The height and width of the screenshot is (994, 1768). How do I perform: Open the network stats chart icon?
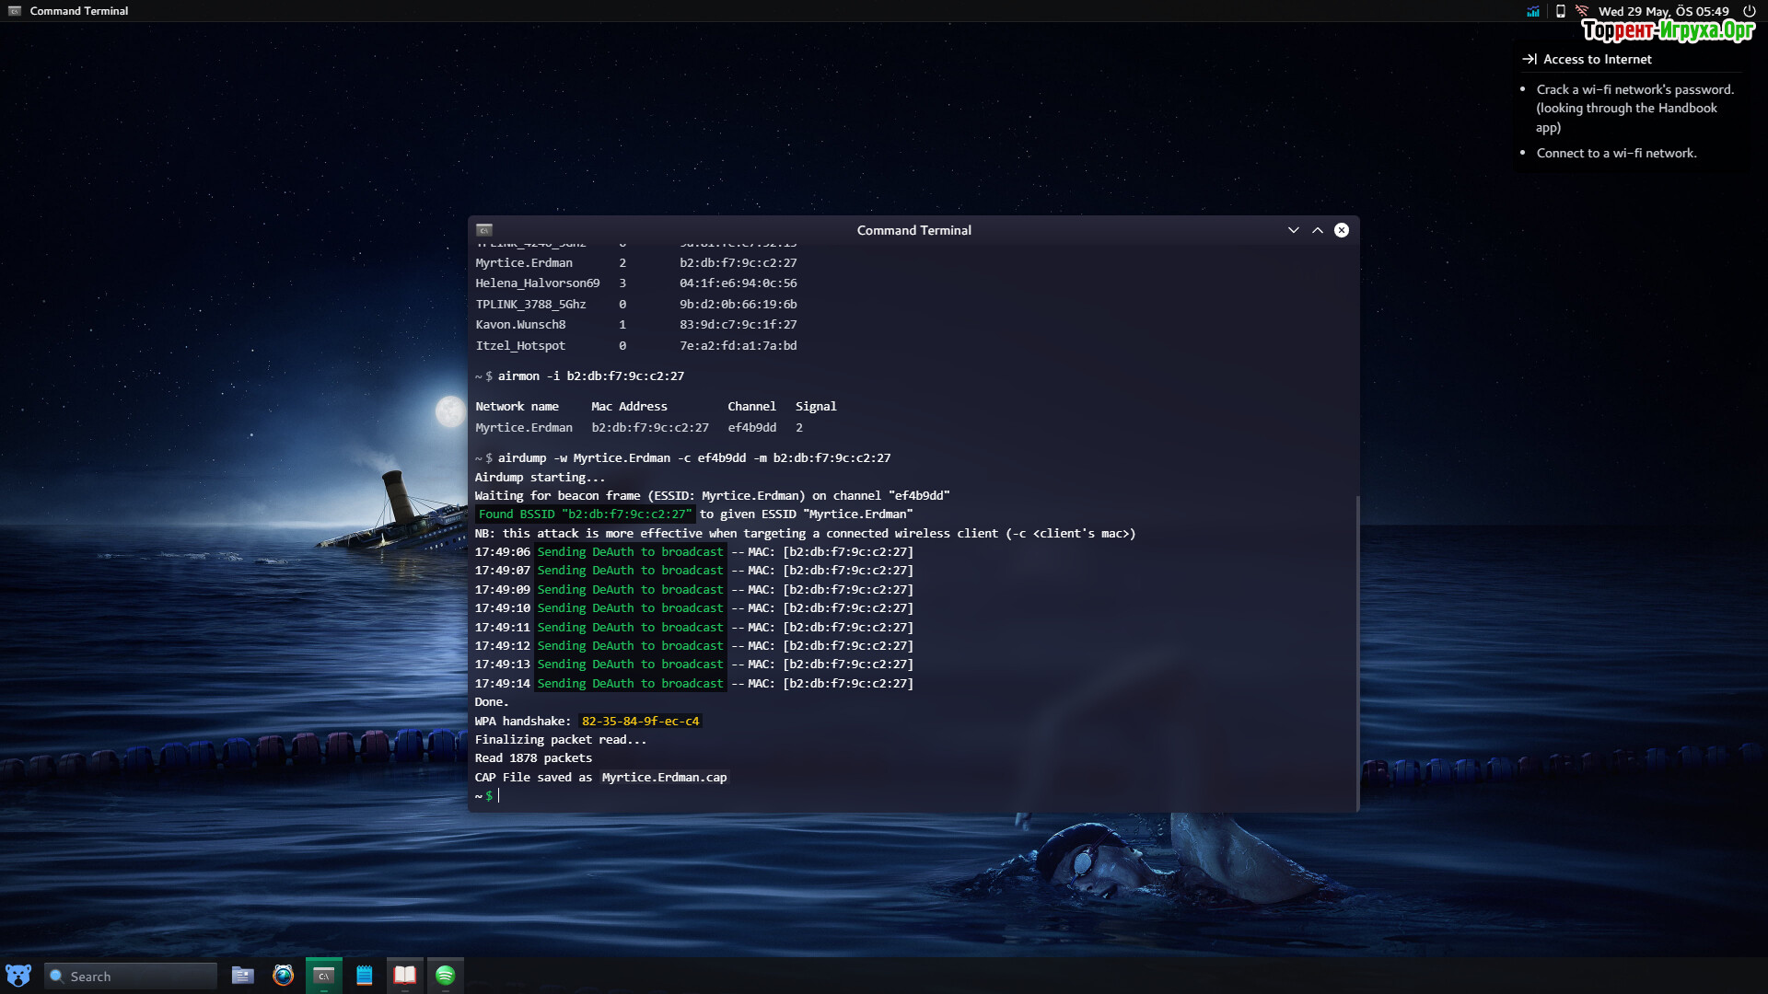(1533, 11)
